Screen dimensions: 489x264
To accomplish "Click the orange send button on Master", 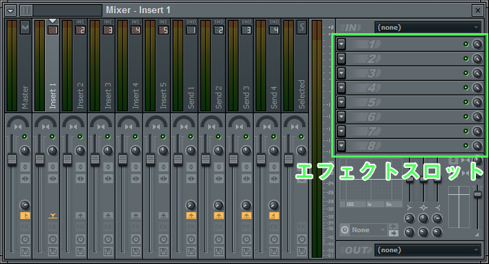I will [x=25, y=216].
